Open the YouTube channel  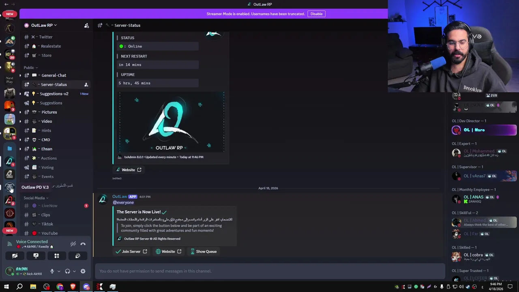(x=56, y=233)
